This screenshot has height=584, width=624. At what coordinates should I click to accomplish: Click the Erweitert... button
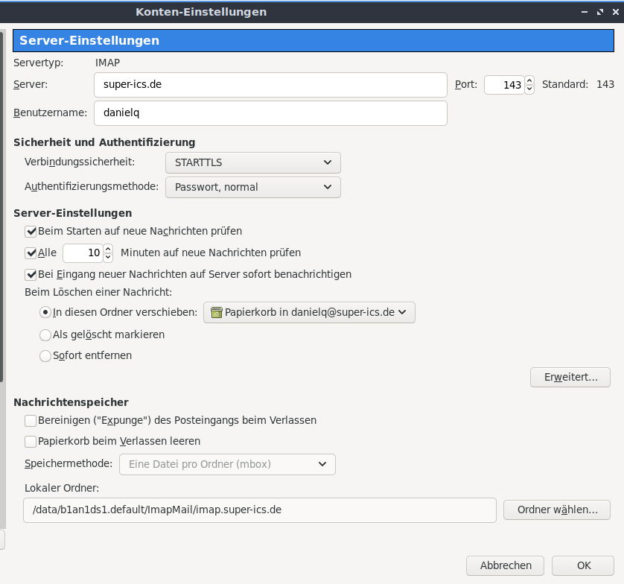coord(570,377)
